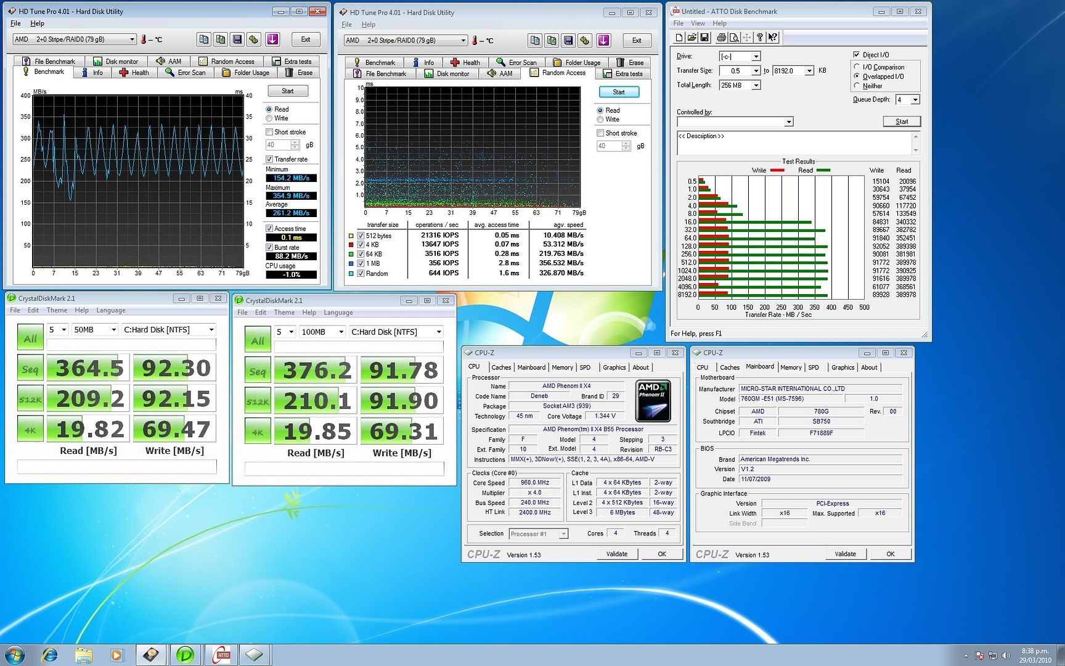Open View menu in ATTO Disk Benchmark
1065x666 pixels.
[698, 23]
